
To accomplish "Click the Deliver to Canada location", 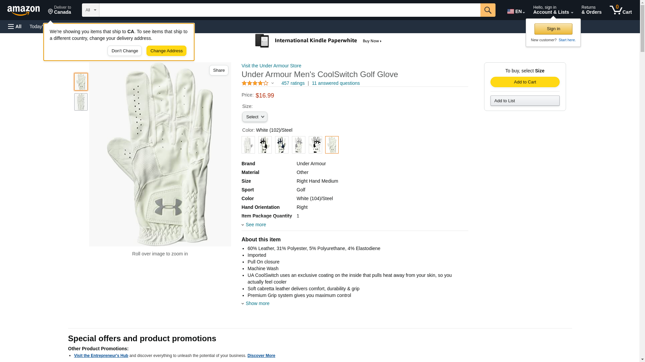I will pos(59,10).
